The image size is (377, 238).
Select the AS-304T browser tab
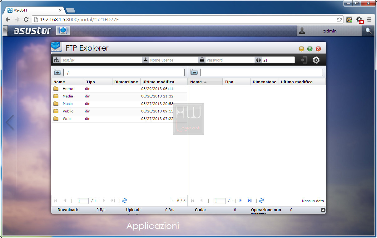coord(34,10)
